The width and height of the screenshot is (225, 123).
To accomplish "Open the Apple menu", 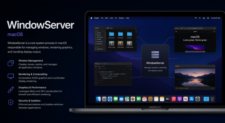I will pos(91,18).
